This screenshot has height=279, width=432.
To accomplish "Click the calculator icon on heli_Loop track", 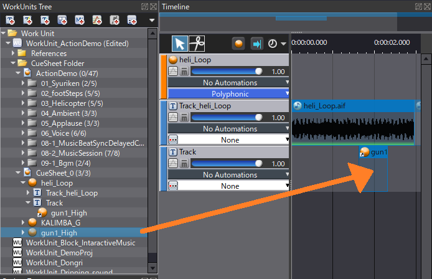I will [x=184, y=72].
